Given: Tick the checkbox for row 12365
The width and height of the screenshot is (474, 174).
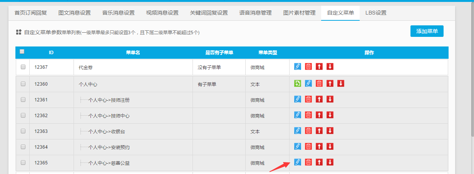Looking at the screenshot, I should pos(23,162).
